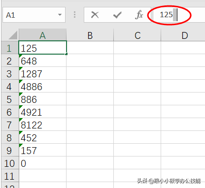
Task: Select row 5 header
Action: [10, 99]
